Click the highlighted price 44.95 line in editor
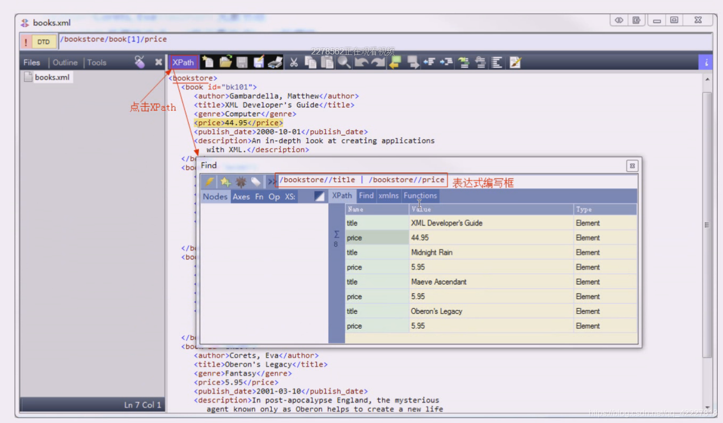 click(x=238, y=123)
